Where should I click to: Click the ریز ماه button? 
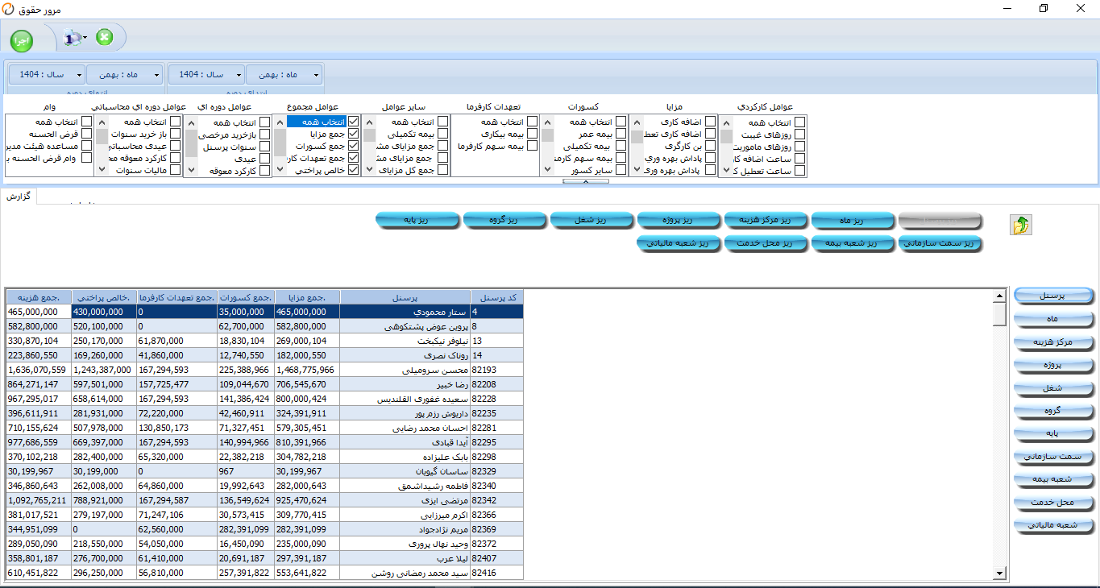coord(853,220)
